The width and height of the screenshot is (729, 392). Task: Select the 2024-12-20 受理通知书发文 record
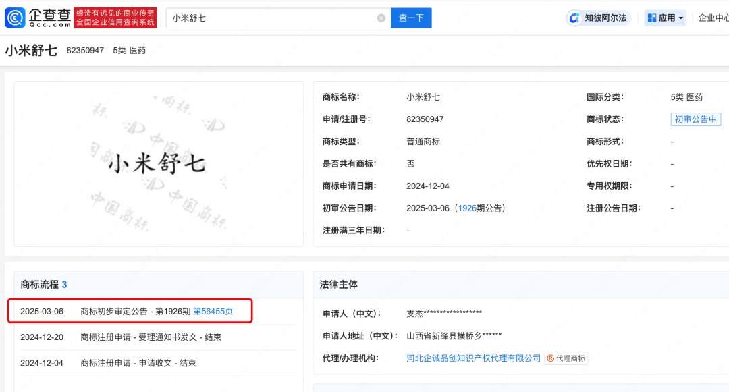click(151, 337)
